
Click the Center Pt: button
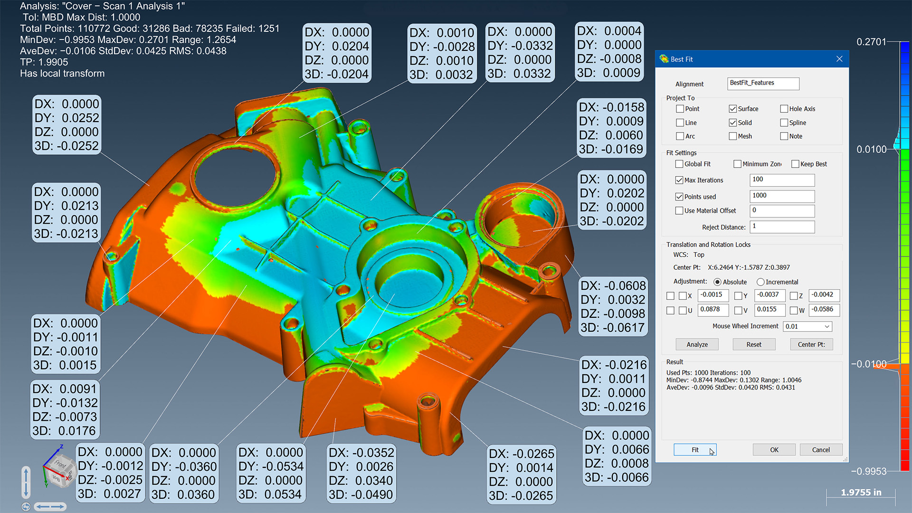coord(811,344)
